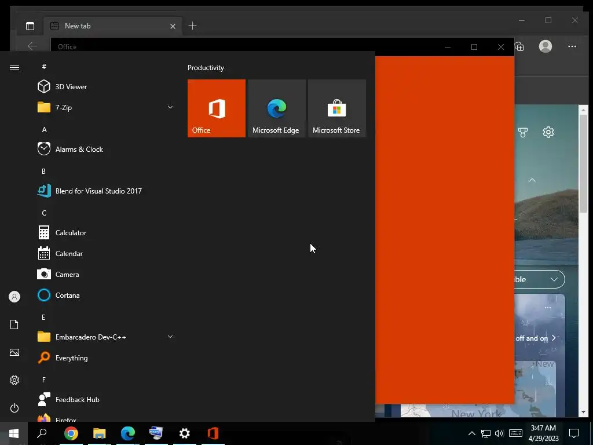Open Documents from the Start sidebar

(x=14, y=324)
